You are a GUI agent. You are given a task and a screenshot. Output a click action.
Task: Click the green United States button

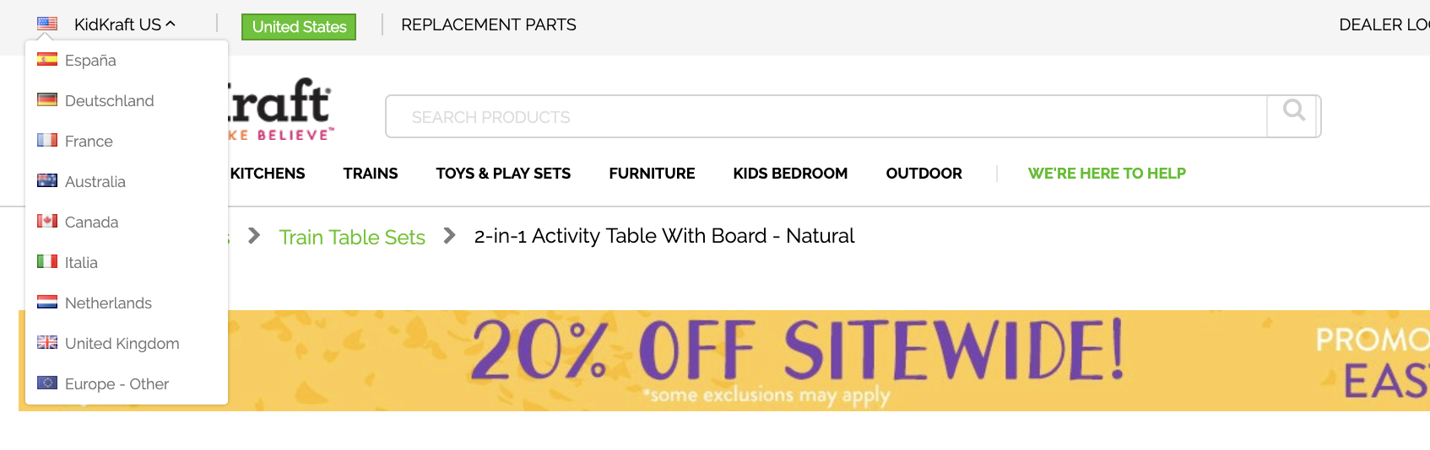[x=299, y=27]
